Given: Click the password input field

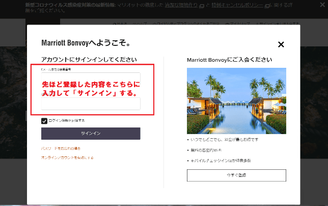Looking at the screenshot, I should pos(91,104).
